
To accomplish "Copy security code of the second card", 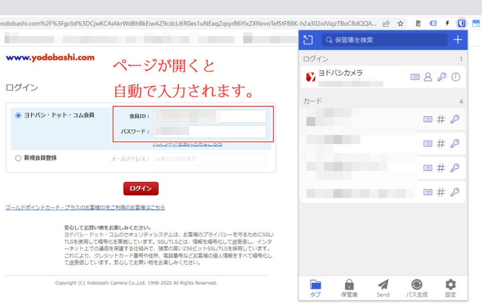I will [x=455, y=143].
